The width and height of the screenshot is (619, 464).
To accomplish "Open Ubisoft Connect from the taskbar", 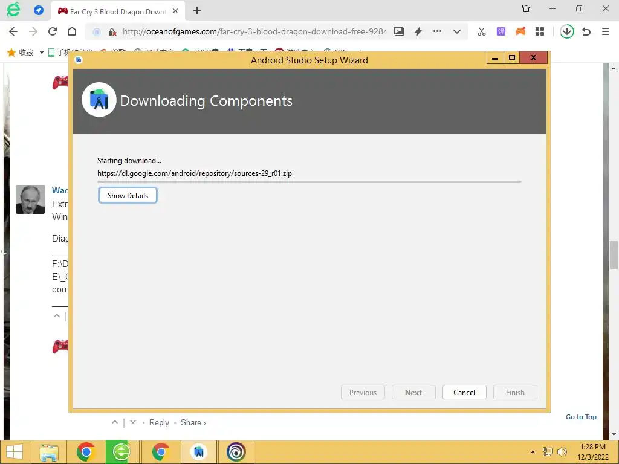I will pos(236,452).
